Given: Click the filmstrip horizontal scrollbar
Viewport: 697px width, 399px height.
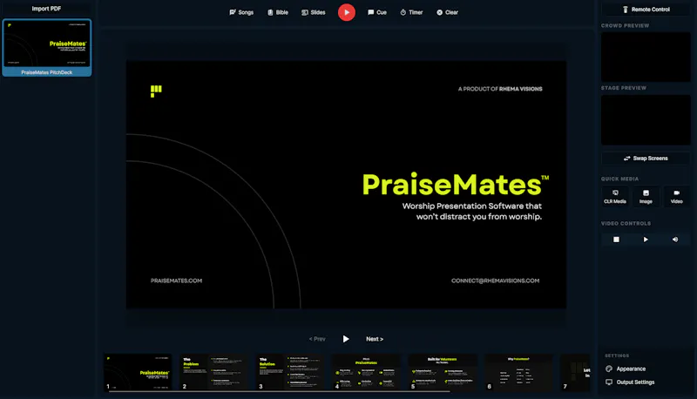Looking at the screenshot, I should pyautogui.click(x=279, y=392).
